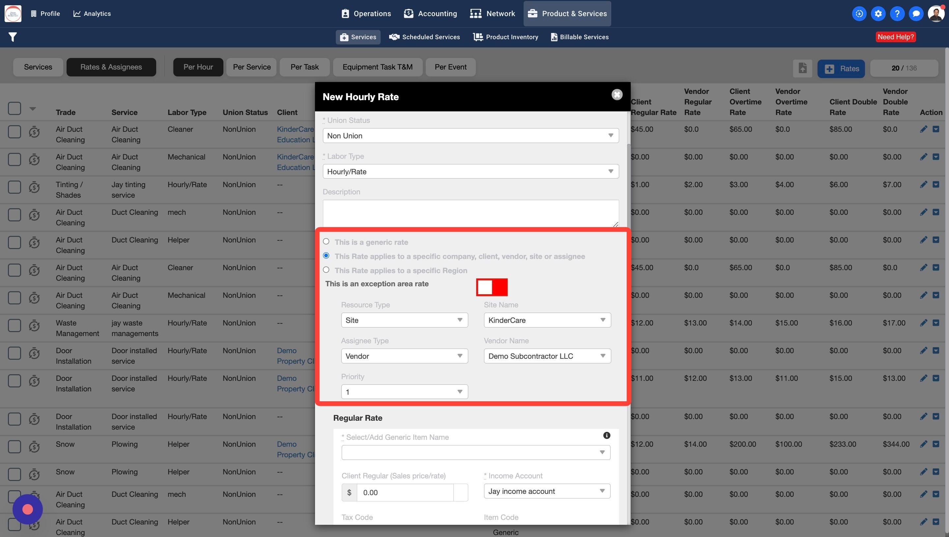
Task: Click the export file icon beside Rates
Action: pos(802,68)
